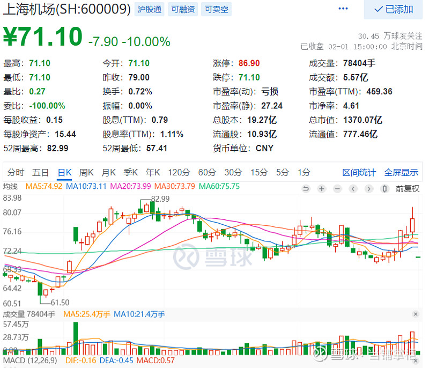The image size is (429, 368).
Task: Click the MA20:73.99 moving average label
Action: pos(130,186)
